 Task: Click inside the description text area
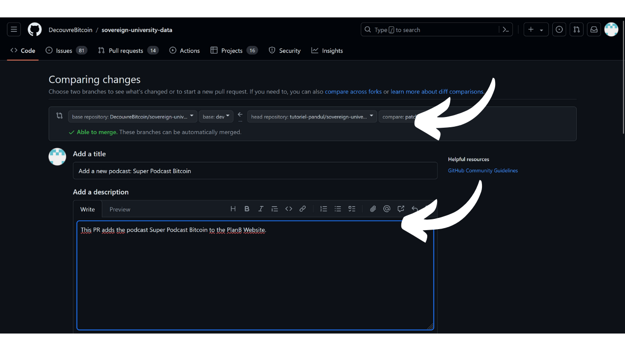pos(255,275)
